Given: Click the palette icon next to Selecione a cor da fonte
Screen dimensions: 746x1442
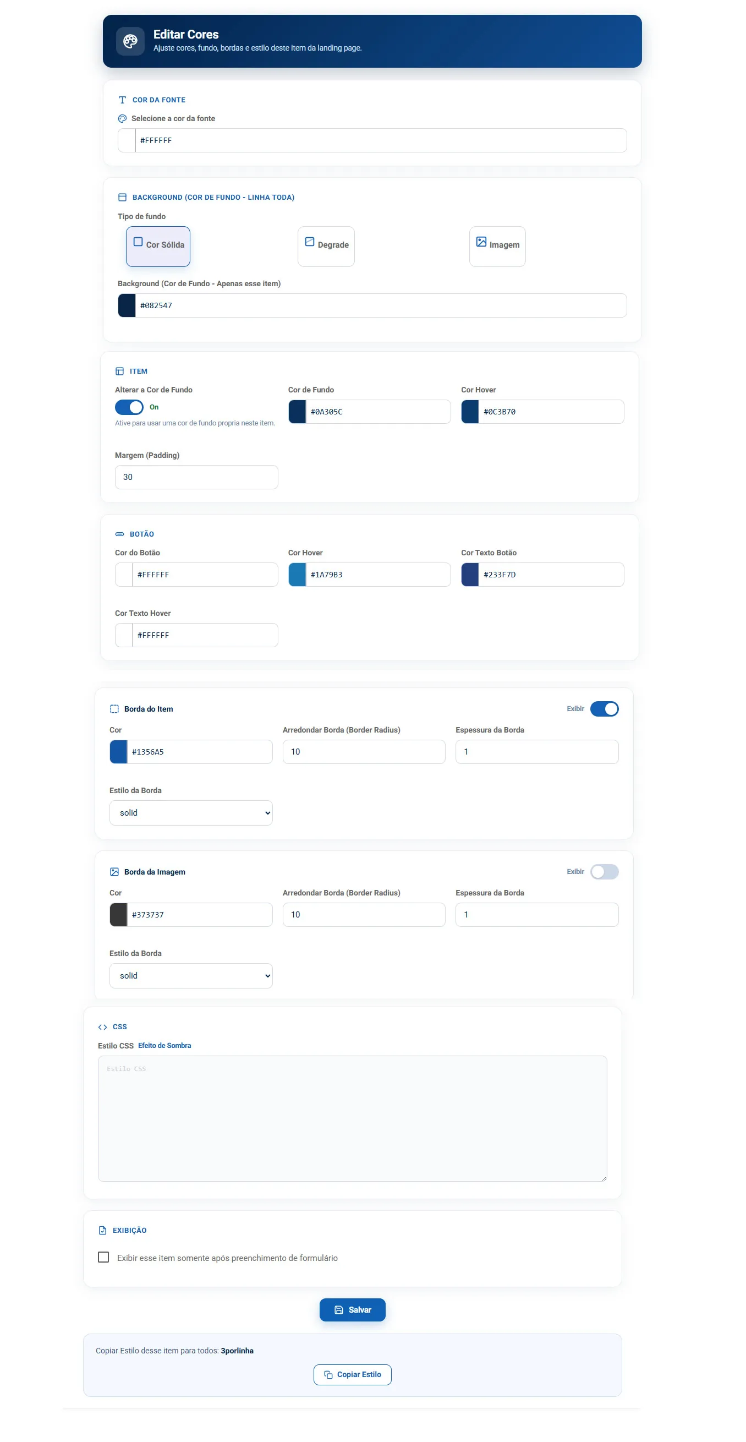Looking at the screenshot, I should [x=122, y=119].
